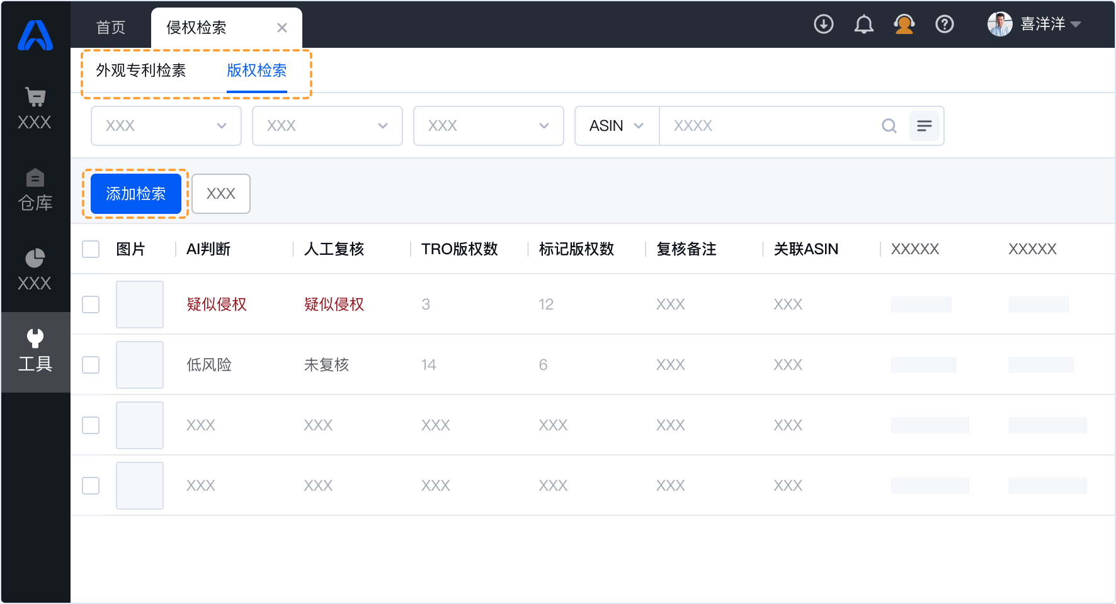Open the customer service headset icon
The width and height of the screenshot is (1116, 604).
[x=904, y=25]
